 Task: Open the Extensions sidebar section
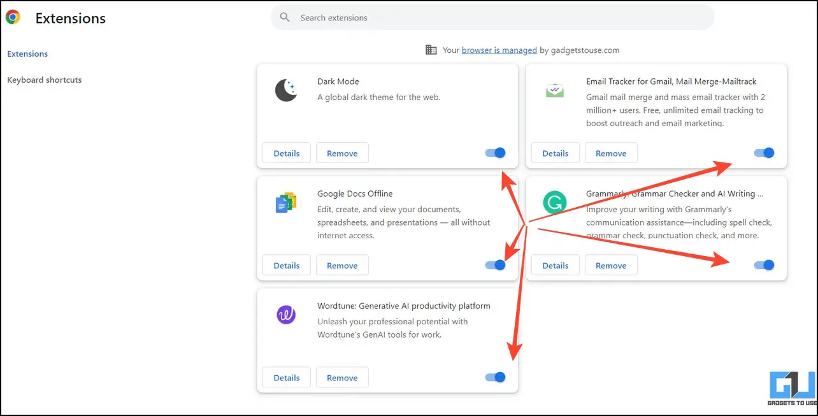(27, 54)
